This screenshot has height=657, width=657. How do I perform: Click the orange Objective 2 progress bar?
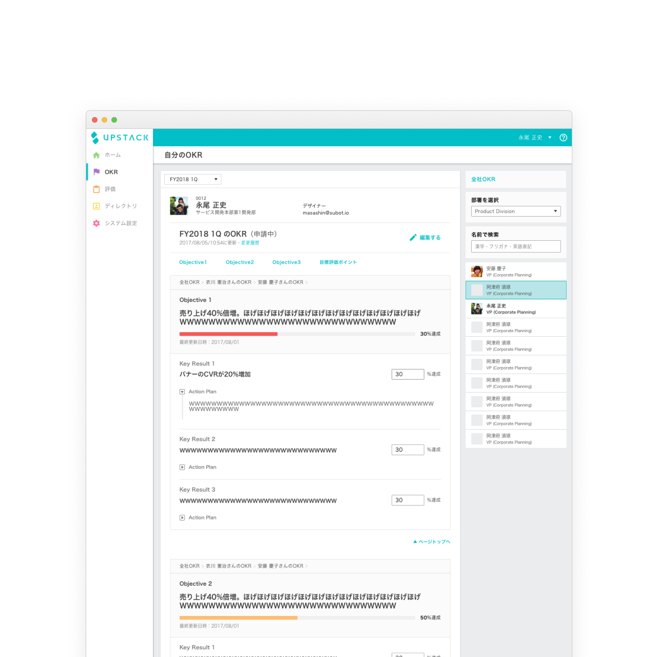coord(239,618)
